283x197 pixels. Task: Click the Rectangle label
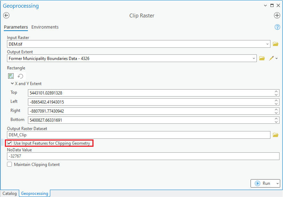click(16, 68)
